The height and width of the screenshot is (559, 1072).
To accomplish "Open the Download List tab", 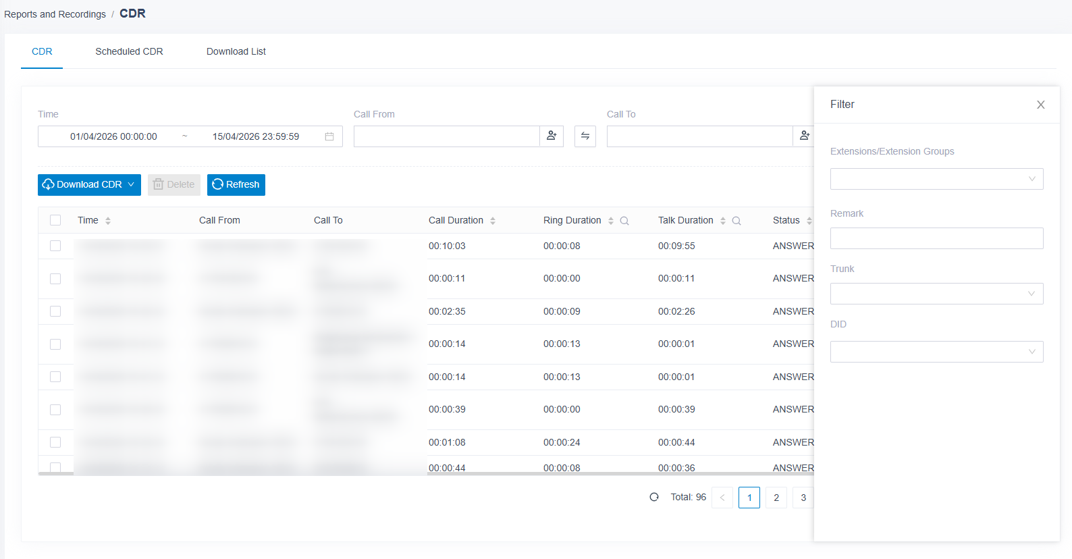I will tap(236, 51).
